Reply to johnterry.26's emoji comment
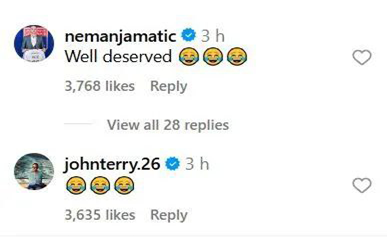Viewport: 387px width, 242px height. pyautogui.click(x=168, y=215)
